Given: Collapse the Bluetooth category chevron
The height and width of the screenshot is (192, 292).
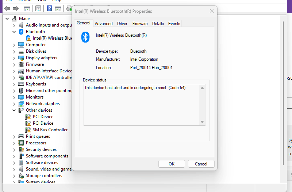Looking at the screenshot, I should (14, 32).
